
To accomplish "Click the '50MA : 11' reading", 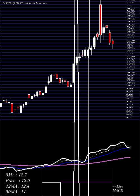I will point(16,192).
